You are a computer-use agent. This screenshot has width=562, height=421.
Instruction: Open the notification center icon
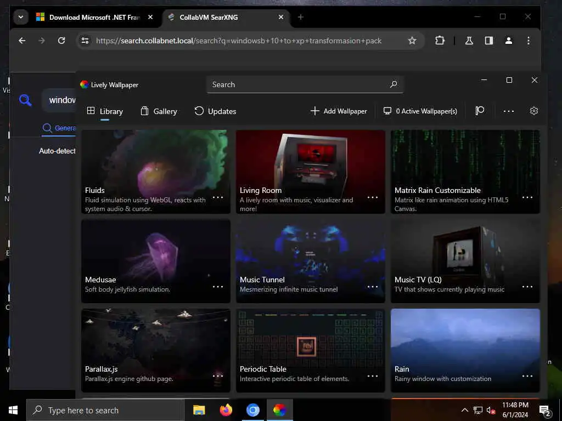(545, 411)
